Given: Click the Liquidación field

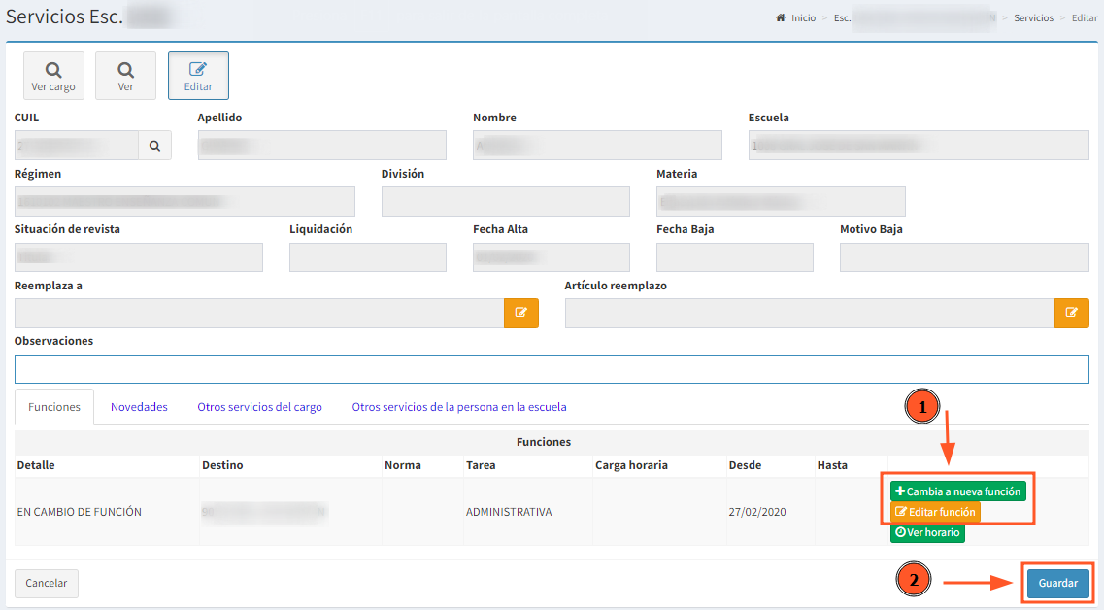Looking at the screenshot, I should 368,257.
